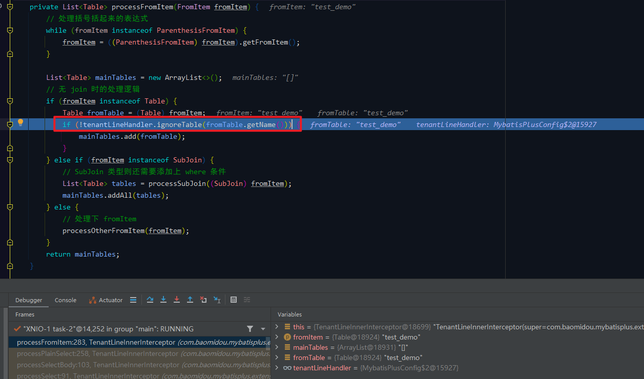Collapse the while loop fold marker
This screenshot has width=644, height=379.
coord(10,30)
